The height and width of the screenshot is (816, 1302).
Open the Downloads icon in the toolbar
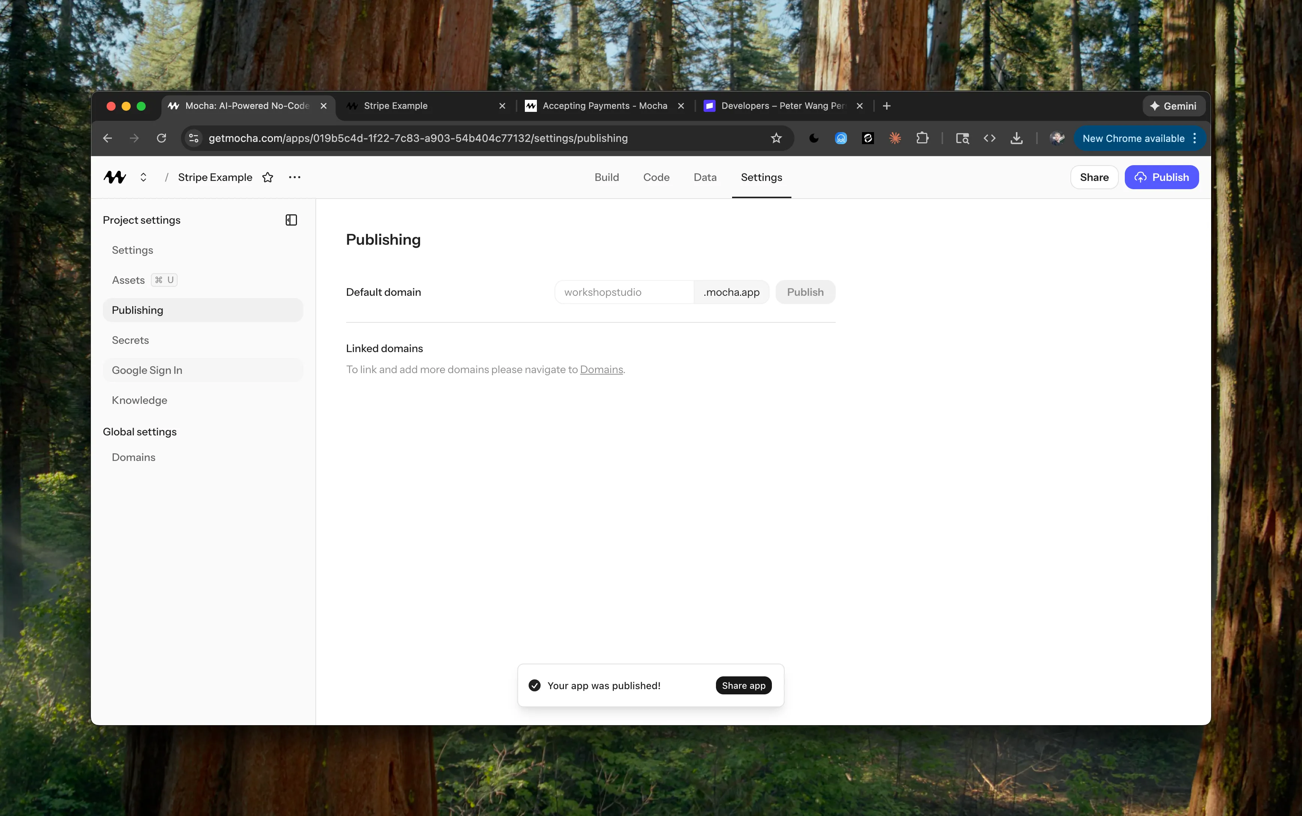pyautogui.click(x=1017, y=138)
